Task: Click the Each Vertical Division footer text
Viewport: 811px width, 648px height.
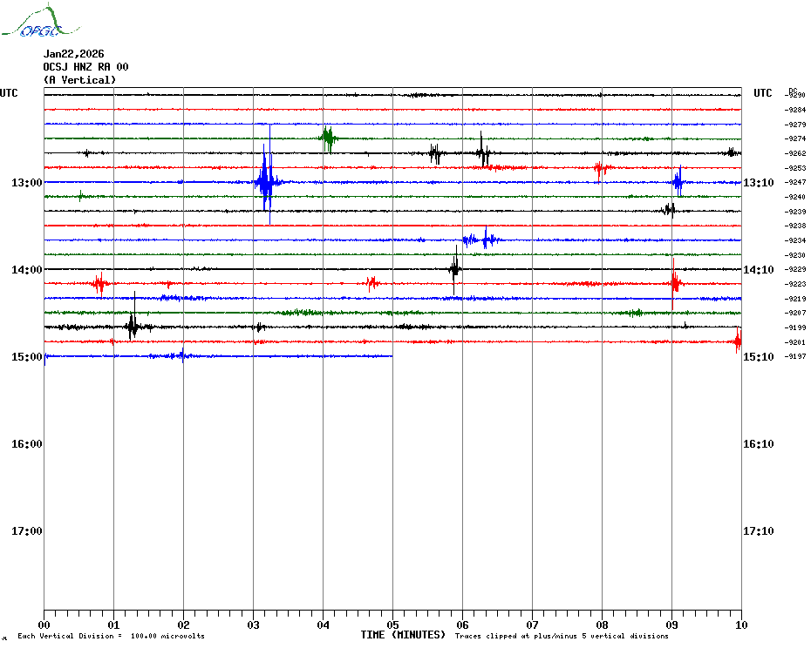Action: pos(111,637)
